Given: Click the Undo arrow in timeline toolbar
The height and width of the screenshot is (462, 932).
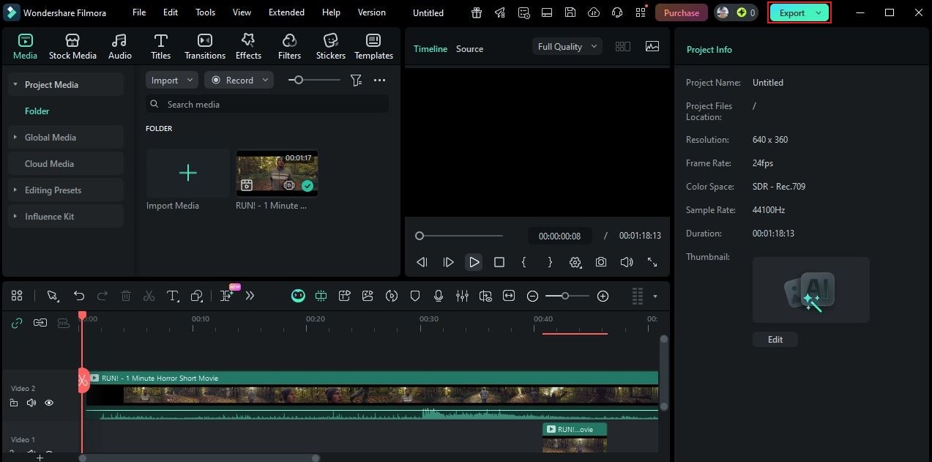Looking at the screenshot, I should tap(79, 296).
